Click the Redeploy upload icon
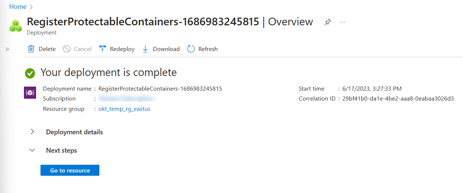This screenshot has width=463, height=193. [103, 49]
